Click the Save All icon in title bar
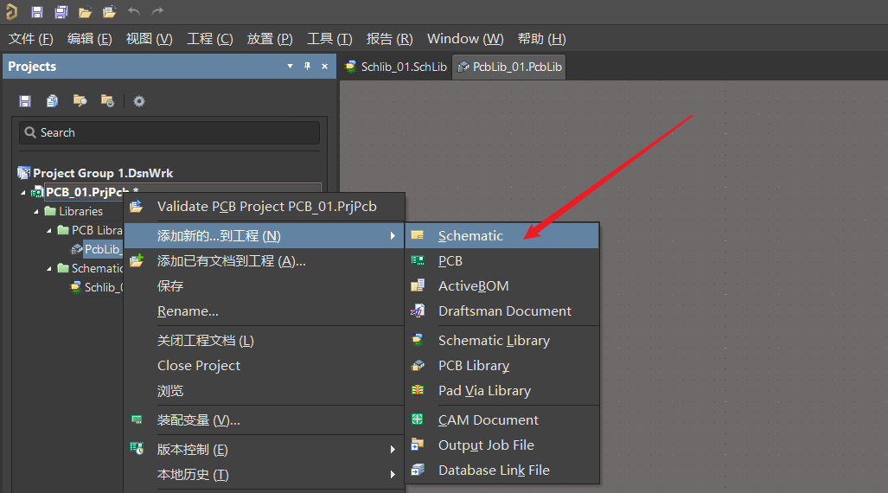 coord(61,12)
